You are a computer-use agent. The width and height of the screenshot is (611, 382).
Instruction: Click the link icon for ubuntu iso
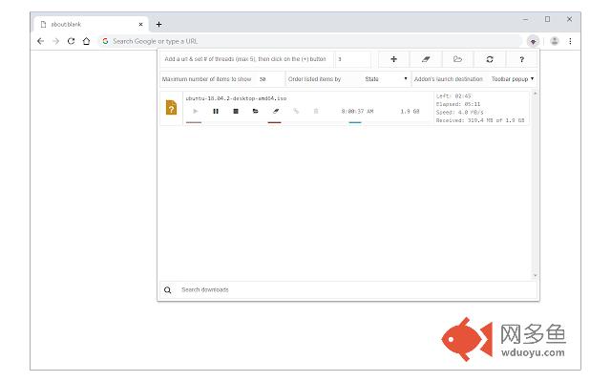point(296,111)
